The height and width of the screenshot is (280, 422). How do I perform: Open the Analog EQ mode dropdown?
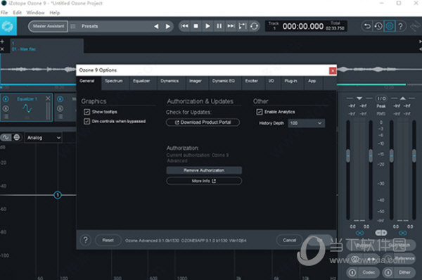tap(44, 138)
